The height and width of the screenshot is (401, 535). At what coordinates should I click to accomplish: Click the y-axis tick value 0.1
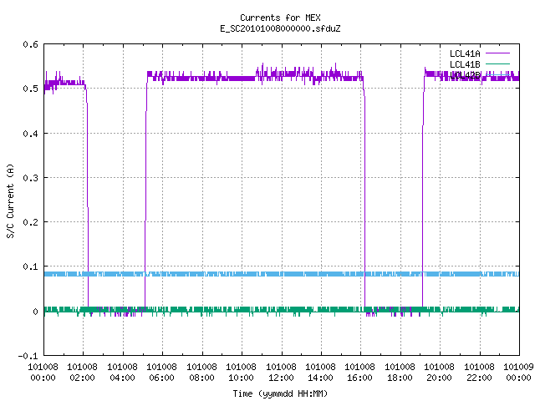[x=30, y=266]
